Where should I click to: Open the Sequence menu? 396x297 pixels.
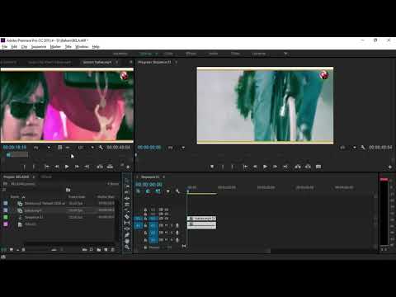click(x=39, y=47)
